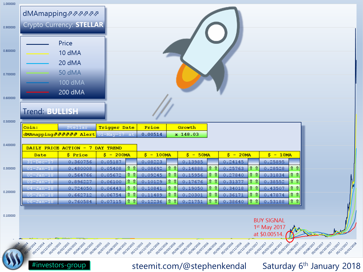
Task: Click the 50 dMA legend label
Action: (x=70, y=73)
